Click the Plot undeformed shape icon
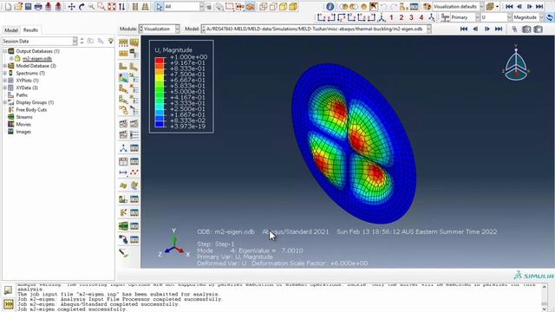The image size is (555, 312). pyautogui.click(x=123, y=66)
